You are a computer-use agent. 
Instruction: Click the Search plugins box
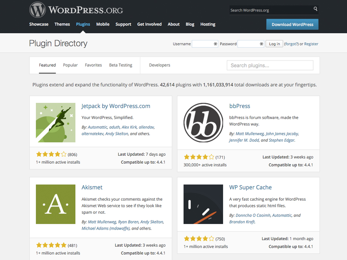tap(270, 65)
